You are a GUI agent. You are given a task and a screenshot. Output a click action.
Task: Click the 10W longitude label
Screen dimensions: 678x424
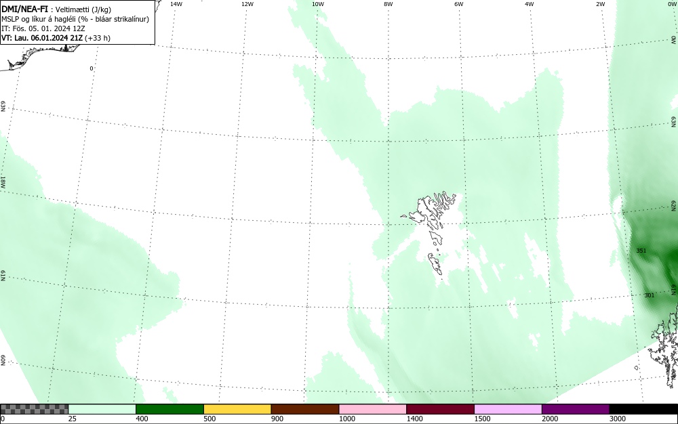click(x=318, y=4)
